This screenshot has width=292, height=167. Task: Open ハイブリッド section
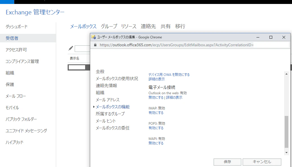[14, 142]
